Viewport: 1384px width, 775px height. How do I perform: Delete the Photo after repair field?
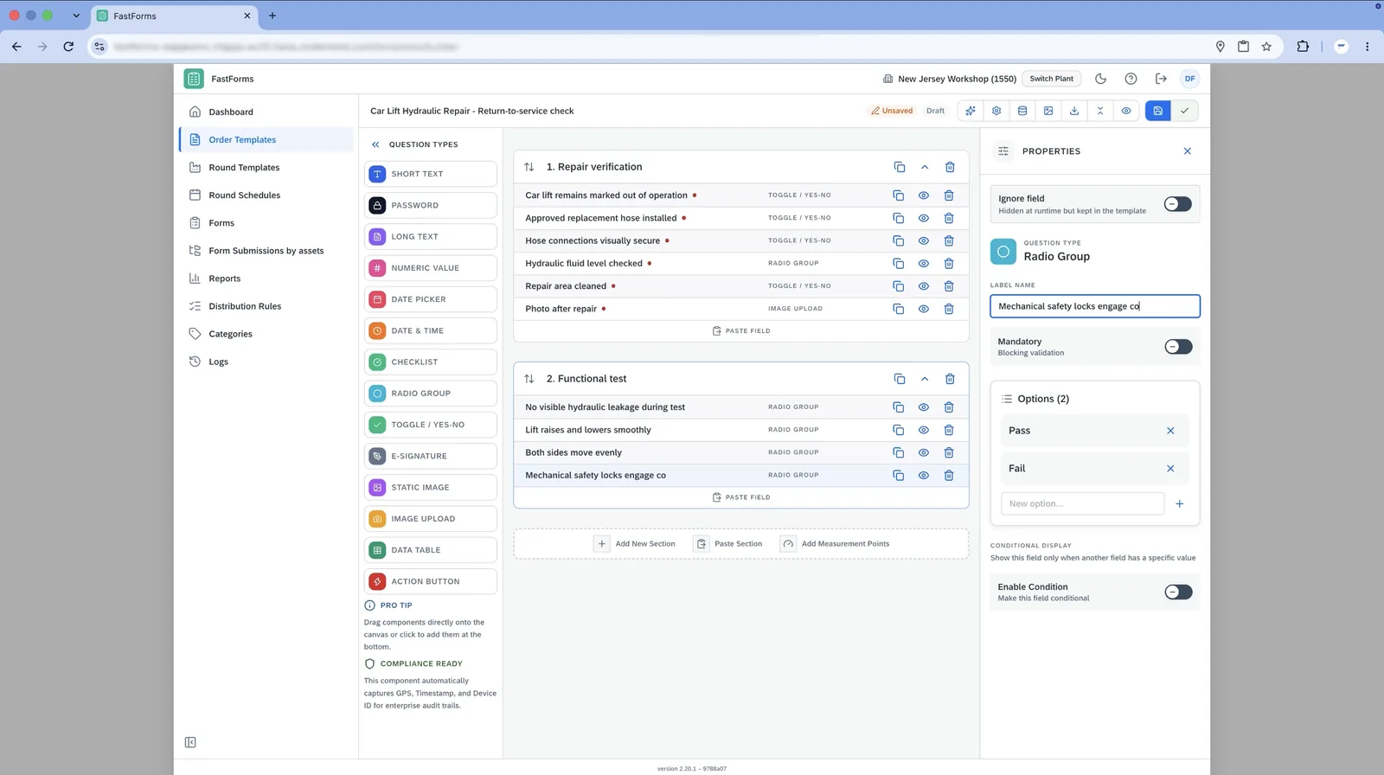click(x=949, y=309)
